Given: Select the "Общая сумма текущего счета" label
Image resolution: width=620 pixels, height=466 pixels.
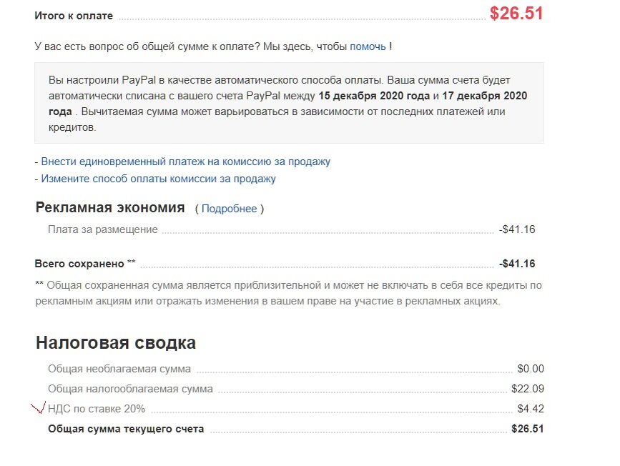Looking at the screenshot, I should tap(125, 429).
